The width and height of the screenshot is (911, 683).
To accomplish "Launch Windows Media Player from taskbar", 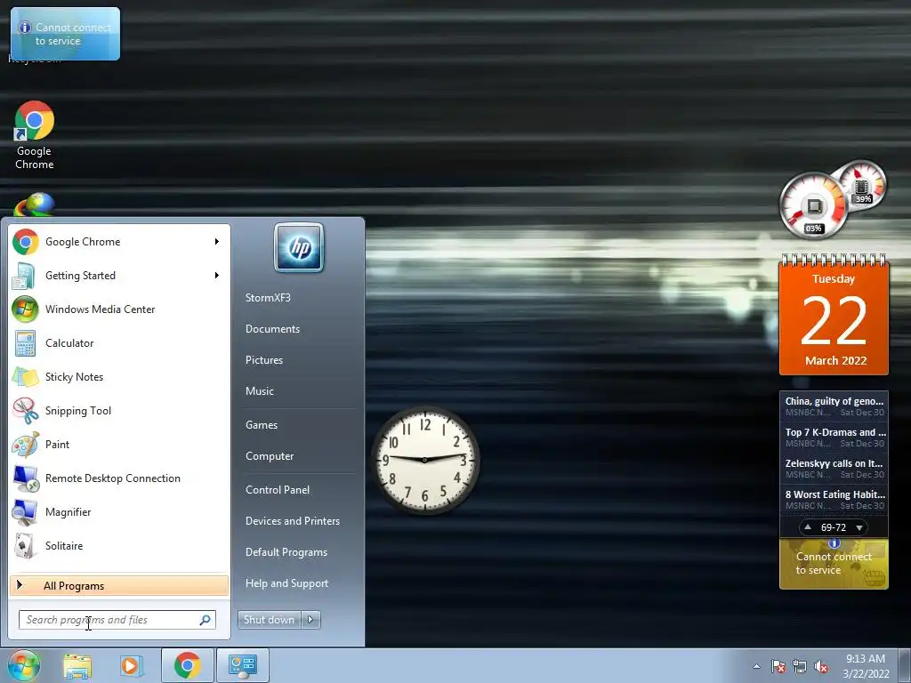I will coord(132,665).
